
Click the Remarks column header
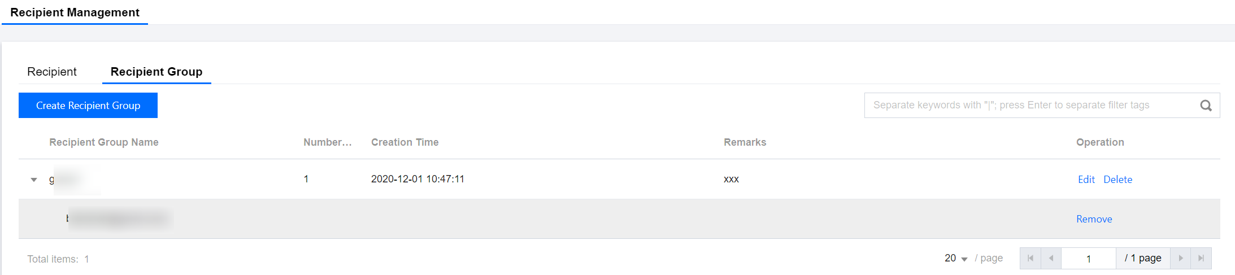point(745,142)
